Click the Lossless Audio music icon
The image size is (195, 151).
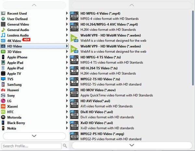(x=3, y=35)
